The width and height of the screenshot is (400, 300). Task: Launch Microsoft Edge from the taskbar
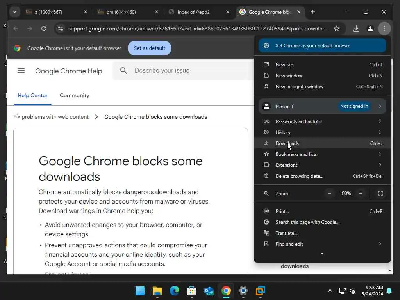[x=175, y=291]
